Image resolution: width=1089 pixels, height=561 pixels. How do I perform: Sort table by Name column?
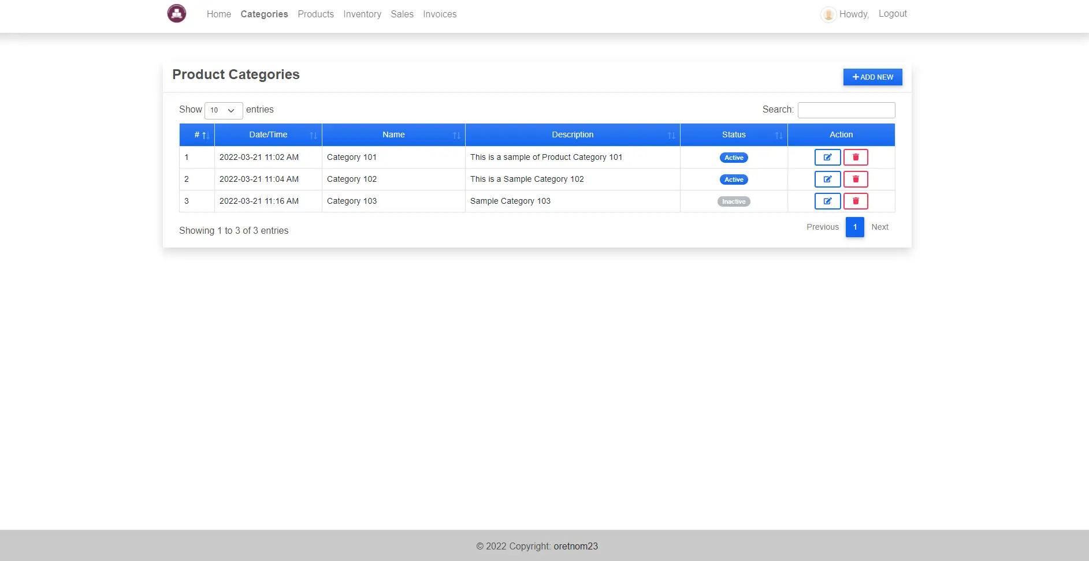pyautogui.click(x=393, y=134)
